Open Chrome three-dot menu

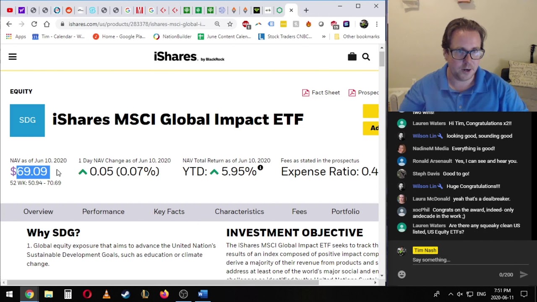coord(376,24)
